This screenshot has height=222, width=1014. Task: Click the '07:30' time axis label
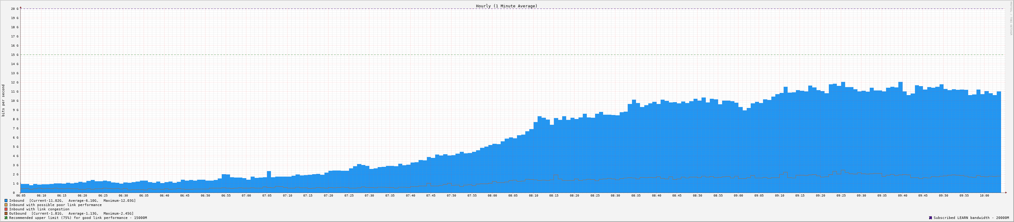point(369,196)
